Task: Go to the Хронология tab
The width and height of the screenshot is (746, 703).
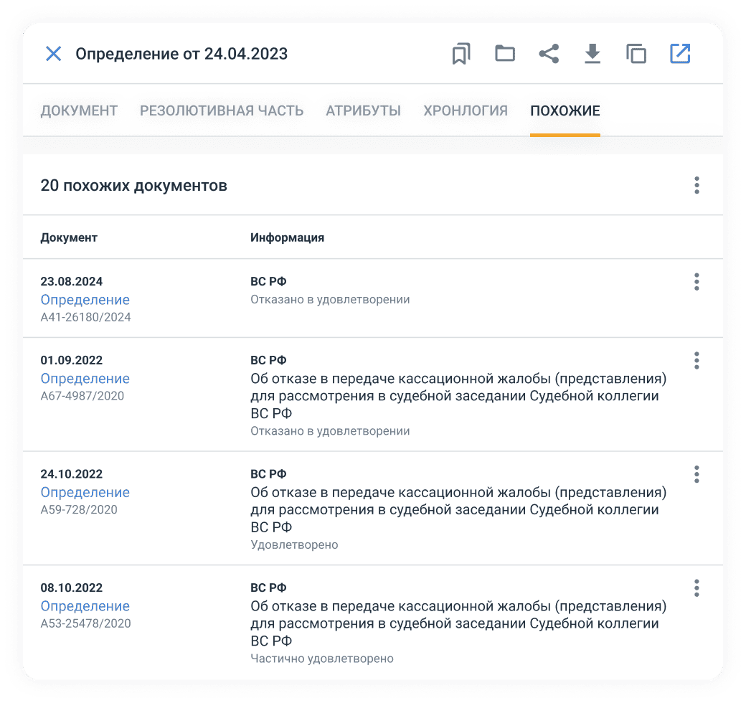Action: coord(466,111)
